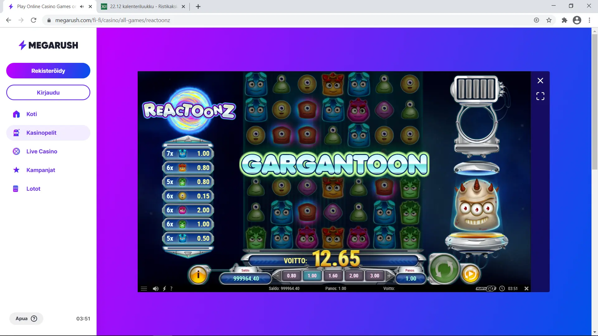This screenshot has height=336, width=598.
Task: Click the green spin button
Action: tap(444, 269)
